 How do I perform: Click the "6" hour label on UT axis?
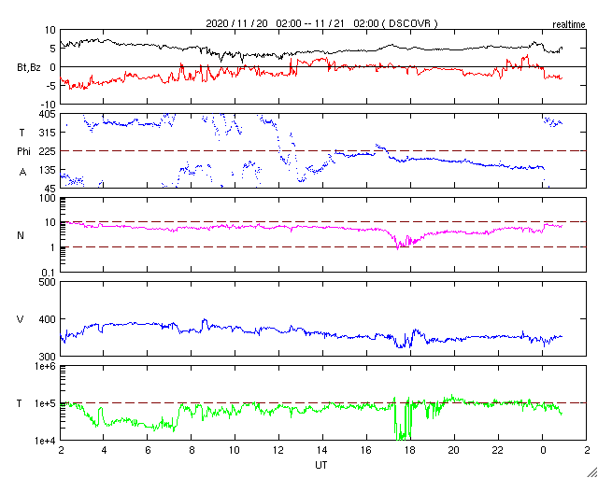148,451
